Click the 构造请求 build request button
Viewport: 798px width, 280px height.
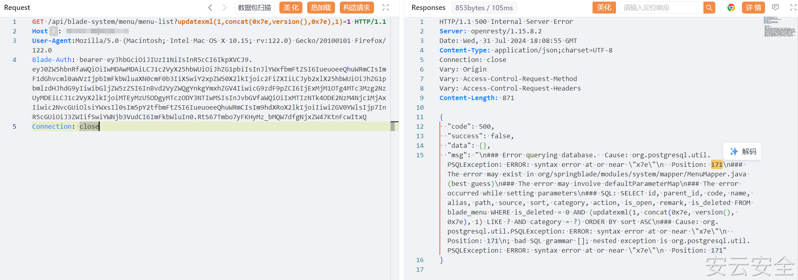(356, 8)
